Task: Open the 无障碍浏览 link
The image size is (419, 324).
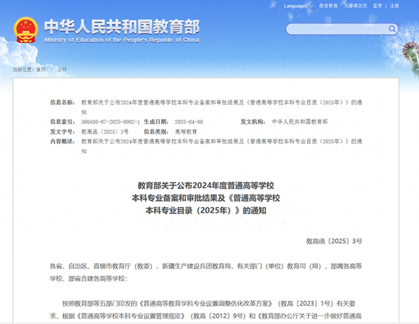Action: pyautogui.click(x=355, y=6)
